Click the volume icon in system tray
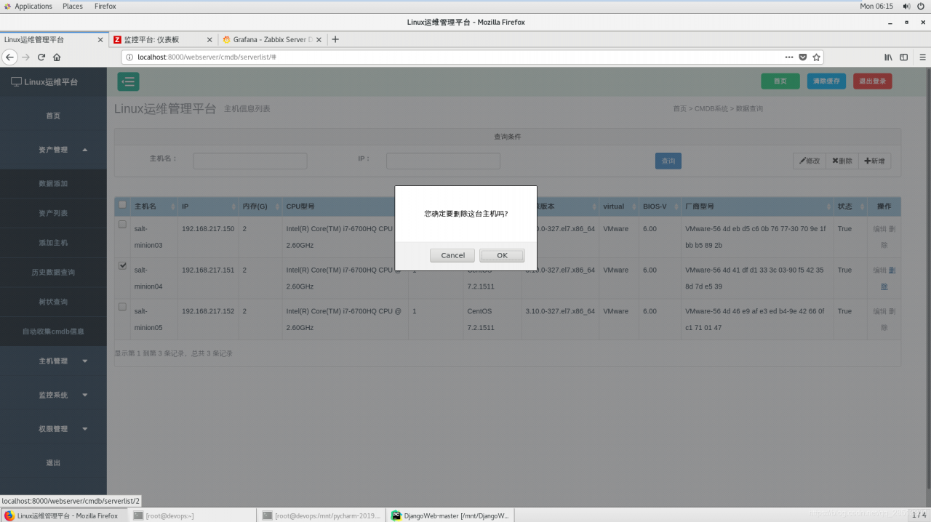931x522 pixels. click(x=906, y=6)
